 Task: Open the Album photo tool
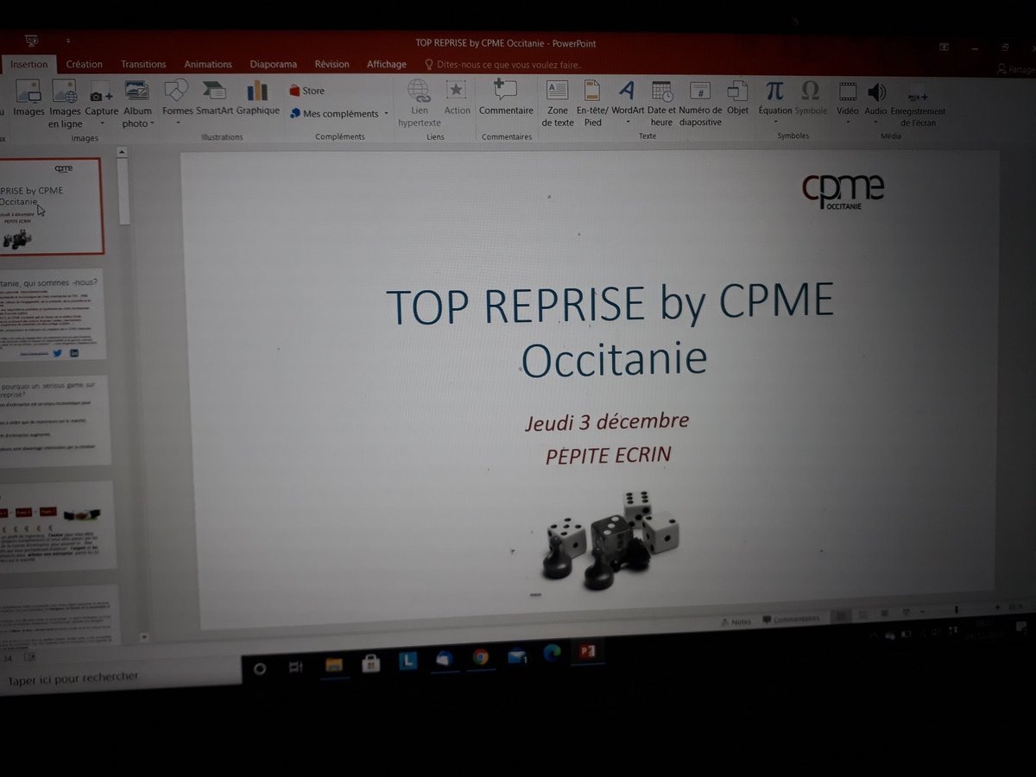[137, 104]
